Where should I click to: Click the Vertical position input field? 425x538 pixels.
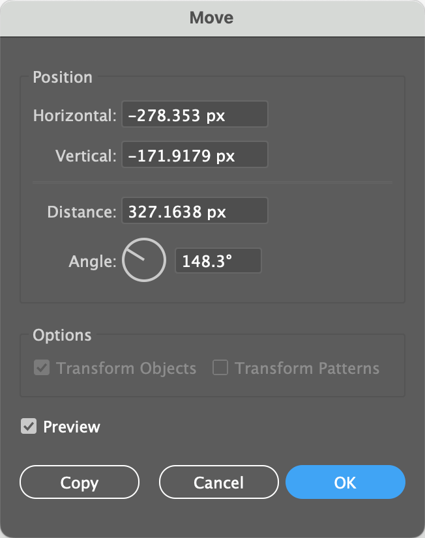click(194, 155)
